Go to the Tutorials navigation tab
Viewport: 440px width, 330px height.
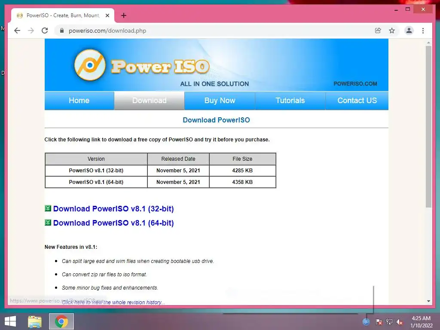[x=290, y=101]
